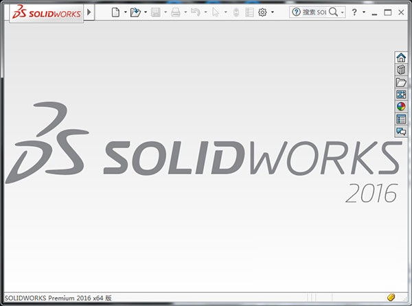This screenshot has height=306, width=412.
Task: Open SOLIDWORKS Resources home tab
Action: tap(401, 58)
